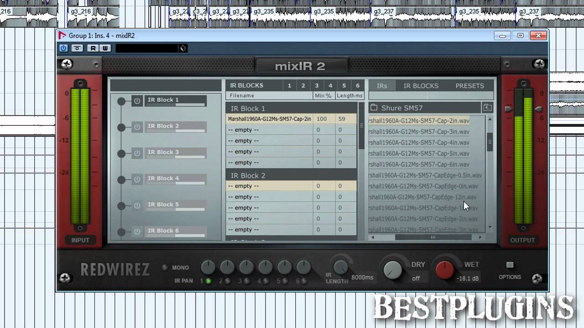Click the red WET level knob
Viewport: 584px width, 328px height.
(445, 270)
